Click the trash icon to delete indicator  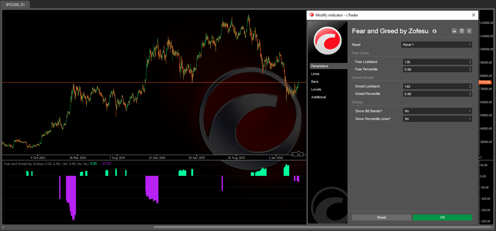coord(469,31)
